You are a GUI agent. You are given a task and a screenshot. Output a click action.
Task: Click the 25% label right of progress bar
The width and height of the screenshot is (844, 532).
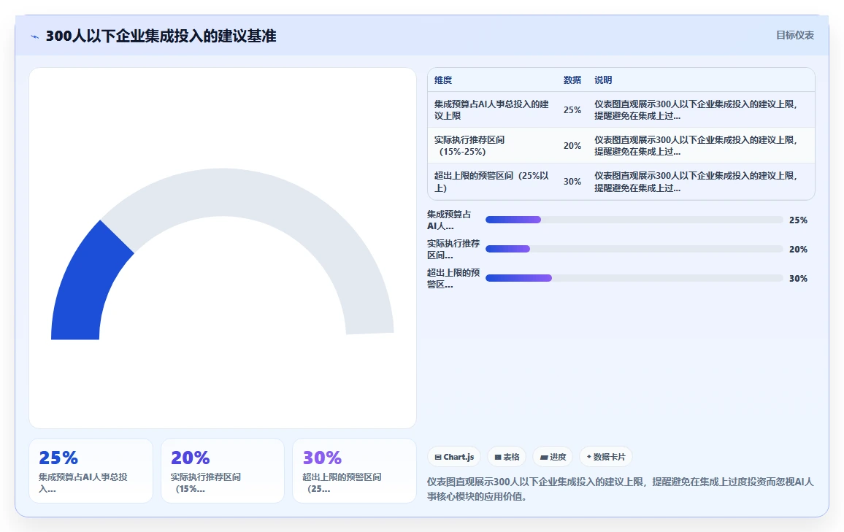798,220
